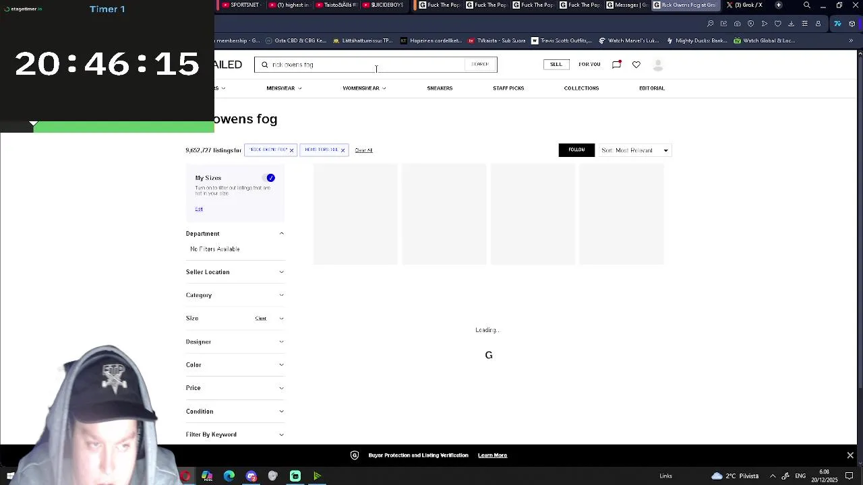Open the browser extensions cube icon
Viewport: 863px width, 485px height.
(852, 24)
